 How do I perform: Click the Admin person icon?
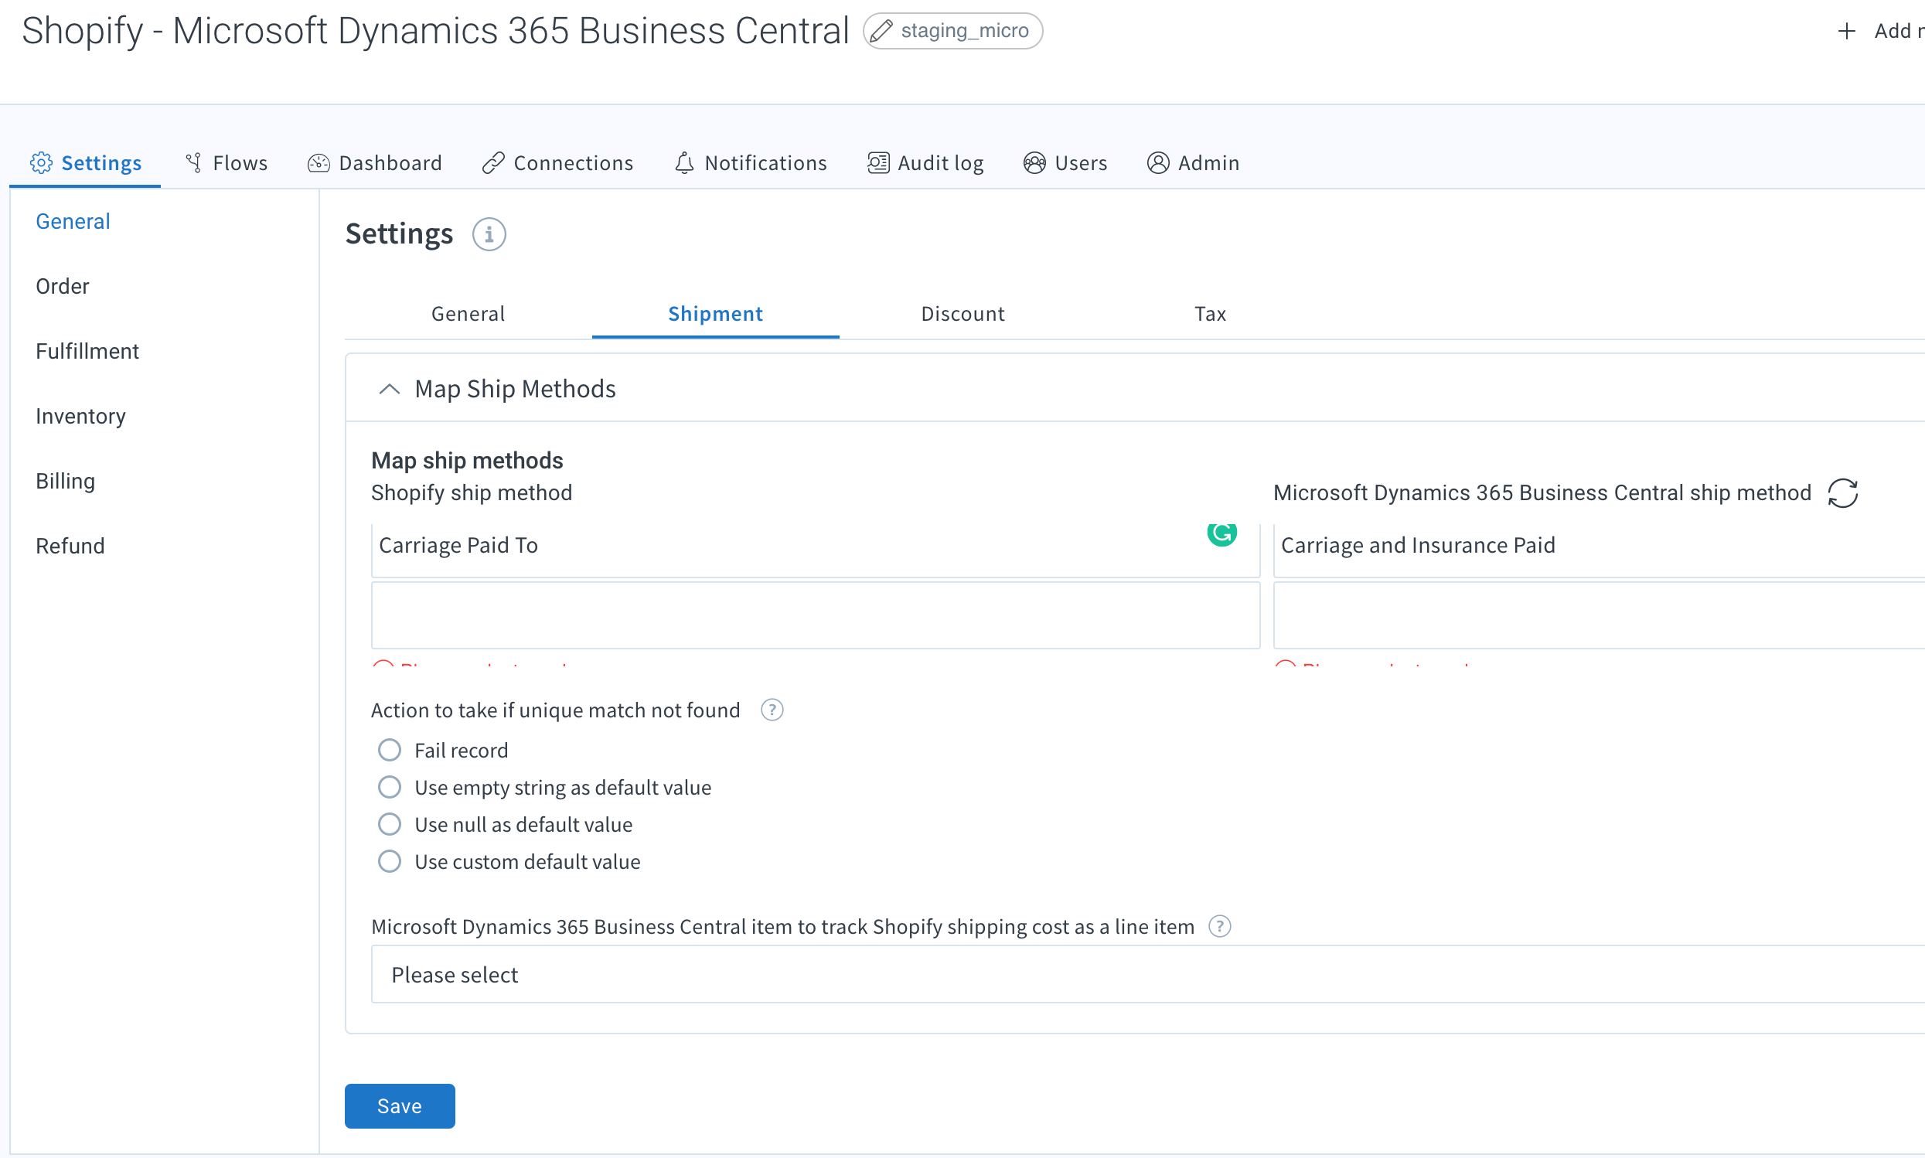click(x=1158, y=162)
